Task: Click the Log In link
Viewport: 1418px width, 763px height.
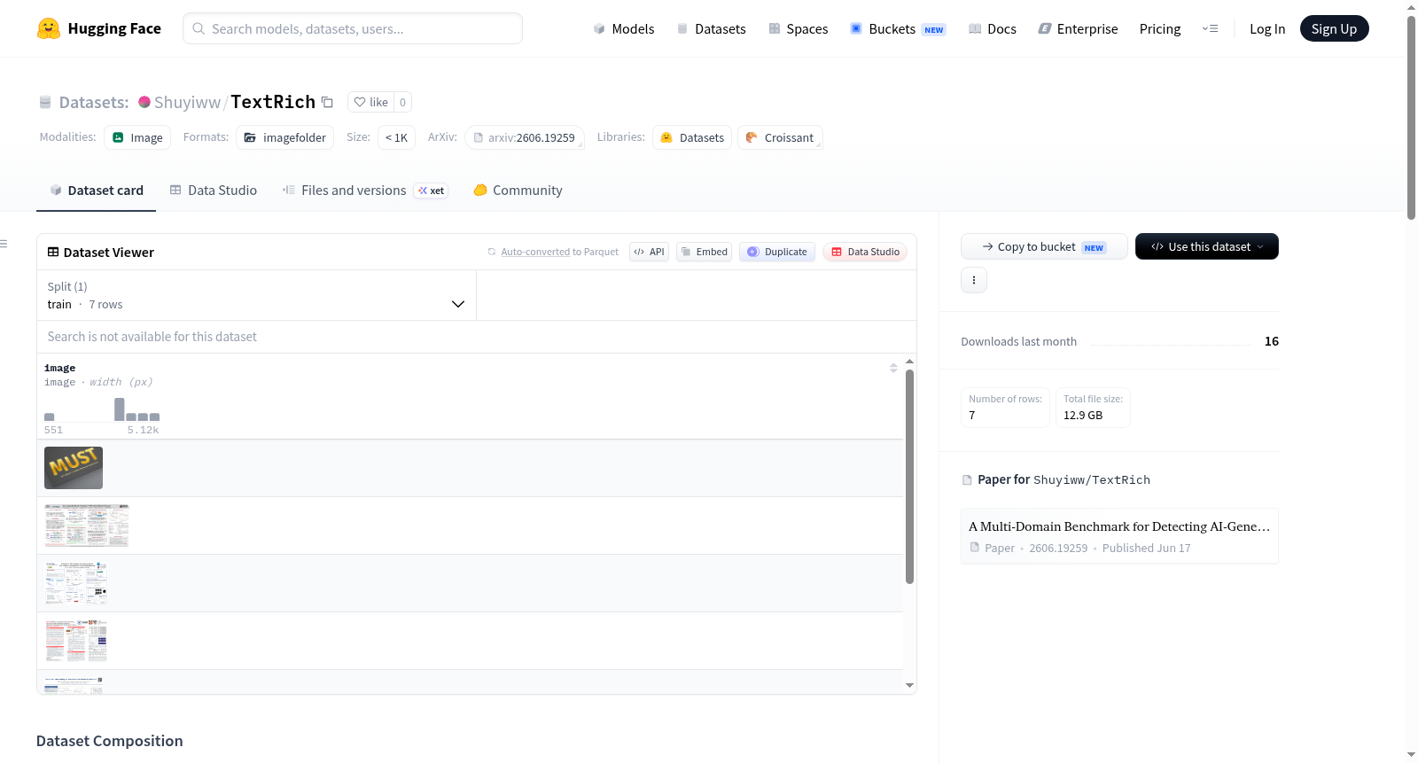Action: coord(1267,28)
